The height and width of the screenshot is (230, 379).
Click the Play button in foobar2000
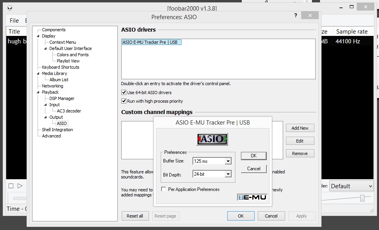coord(20,186)
